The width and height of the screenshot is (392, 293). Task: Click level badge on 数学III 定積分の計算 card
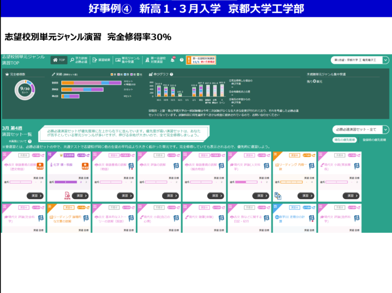[x=307, y=207]
